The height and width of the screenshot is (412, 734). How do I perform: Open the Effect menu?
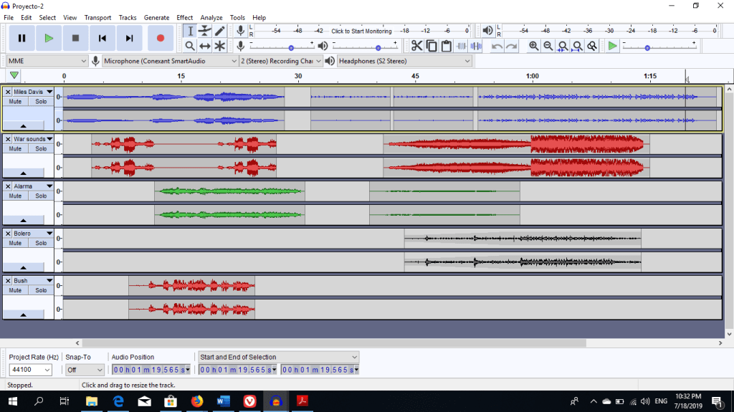pyautogui.click(x=185, y=17)
